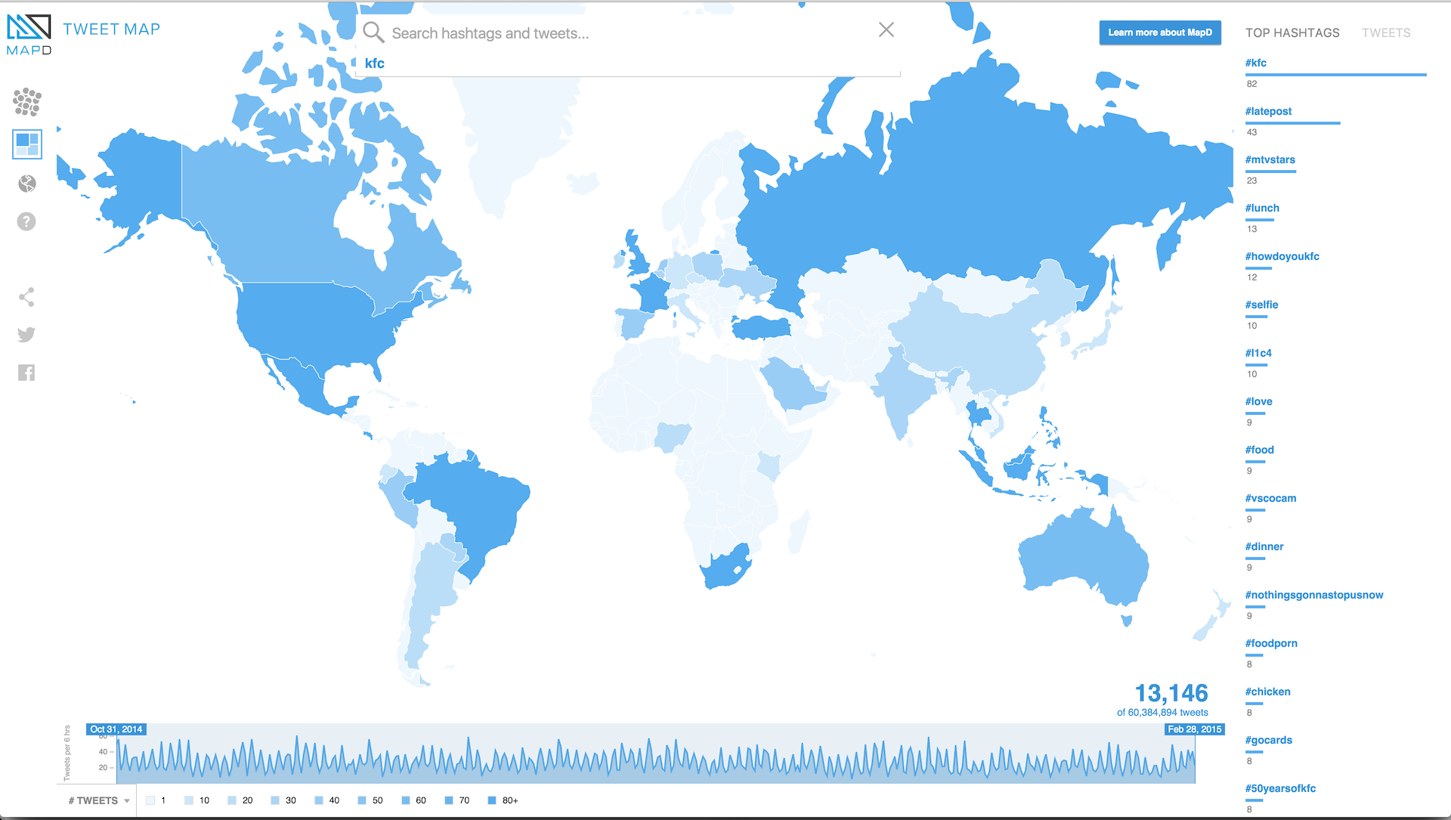
Task: Switch to TWEETS tab
Action: [1386, 33]
